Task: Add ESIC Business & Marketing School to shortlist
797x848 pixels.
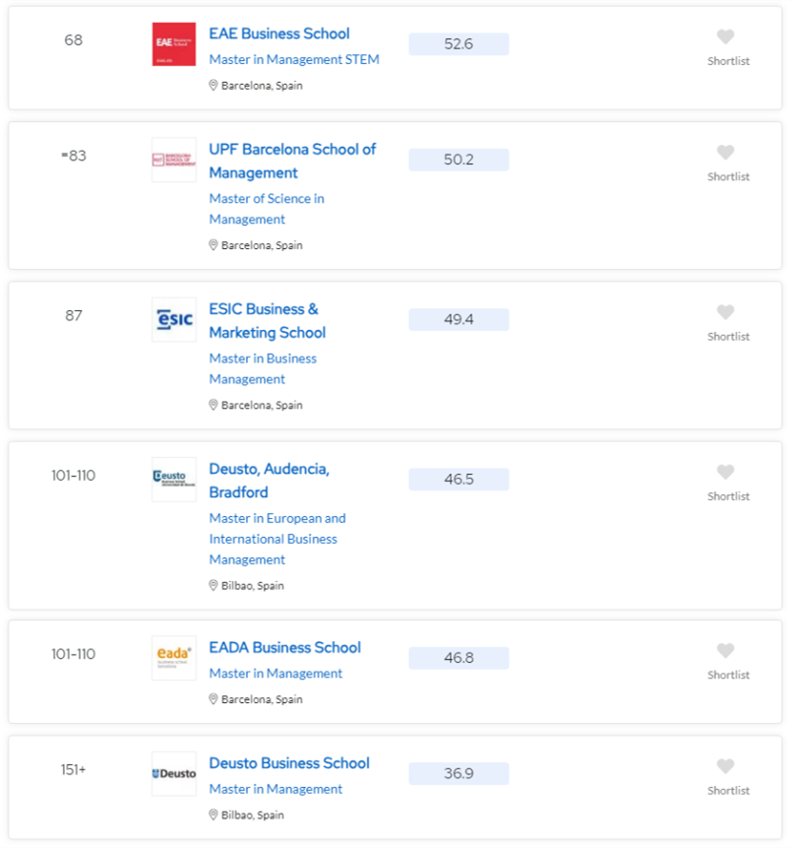Action: coord(725,312)
